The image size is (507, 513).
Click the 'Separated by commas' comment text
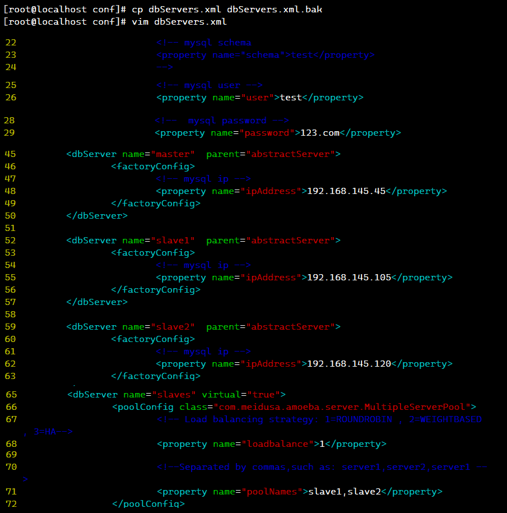tap(232, 467)
